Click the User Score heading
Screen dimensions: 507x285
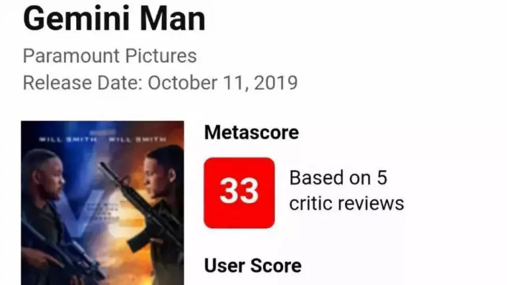[253, 266]
